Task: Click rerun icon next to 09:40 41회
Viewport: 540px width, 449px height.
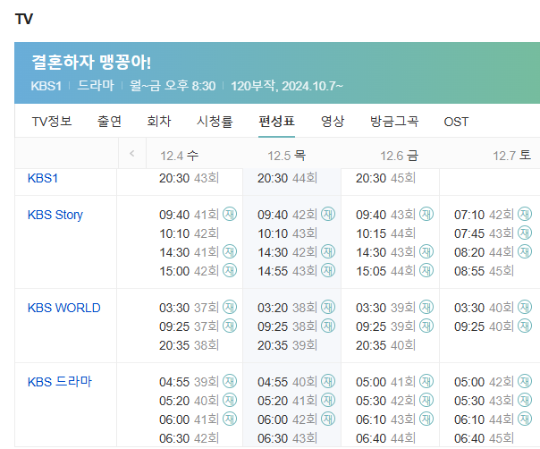Action: point(230,214)
